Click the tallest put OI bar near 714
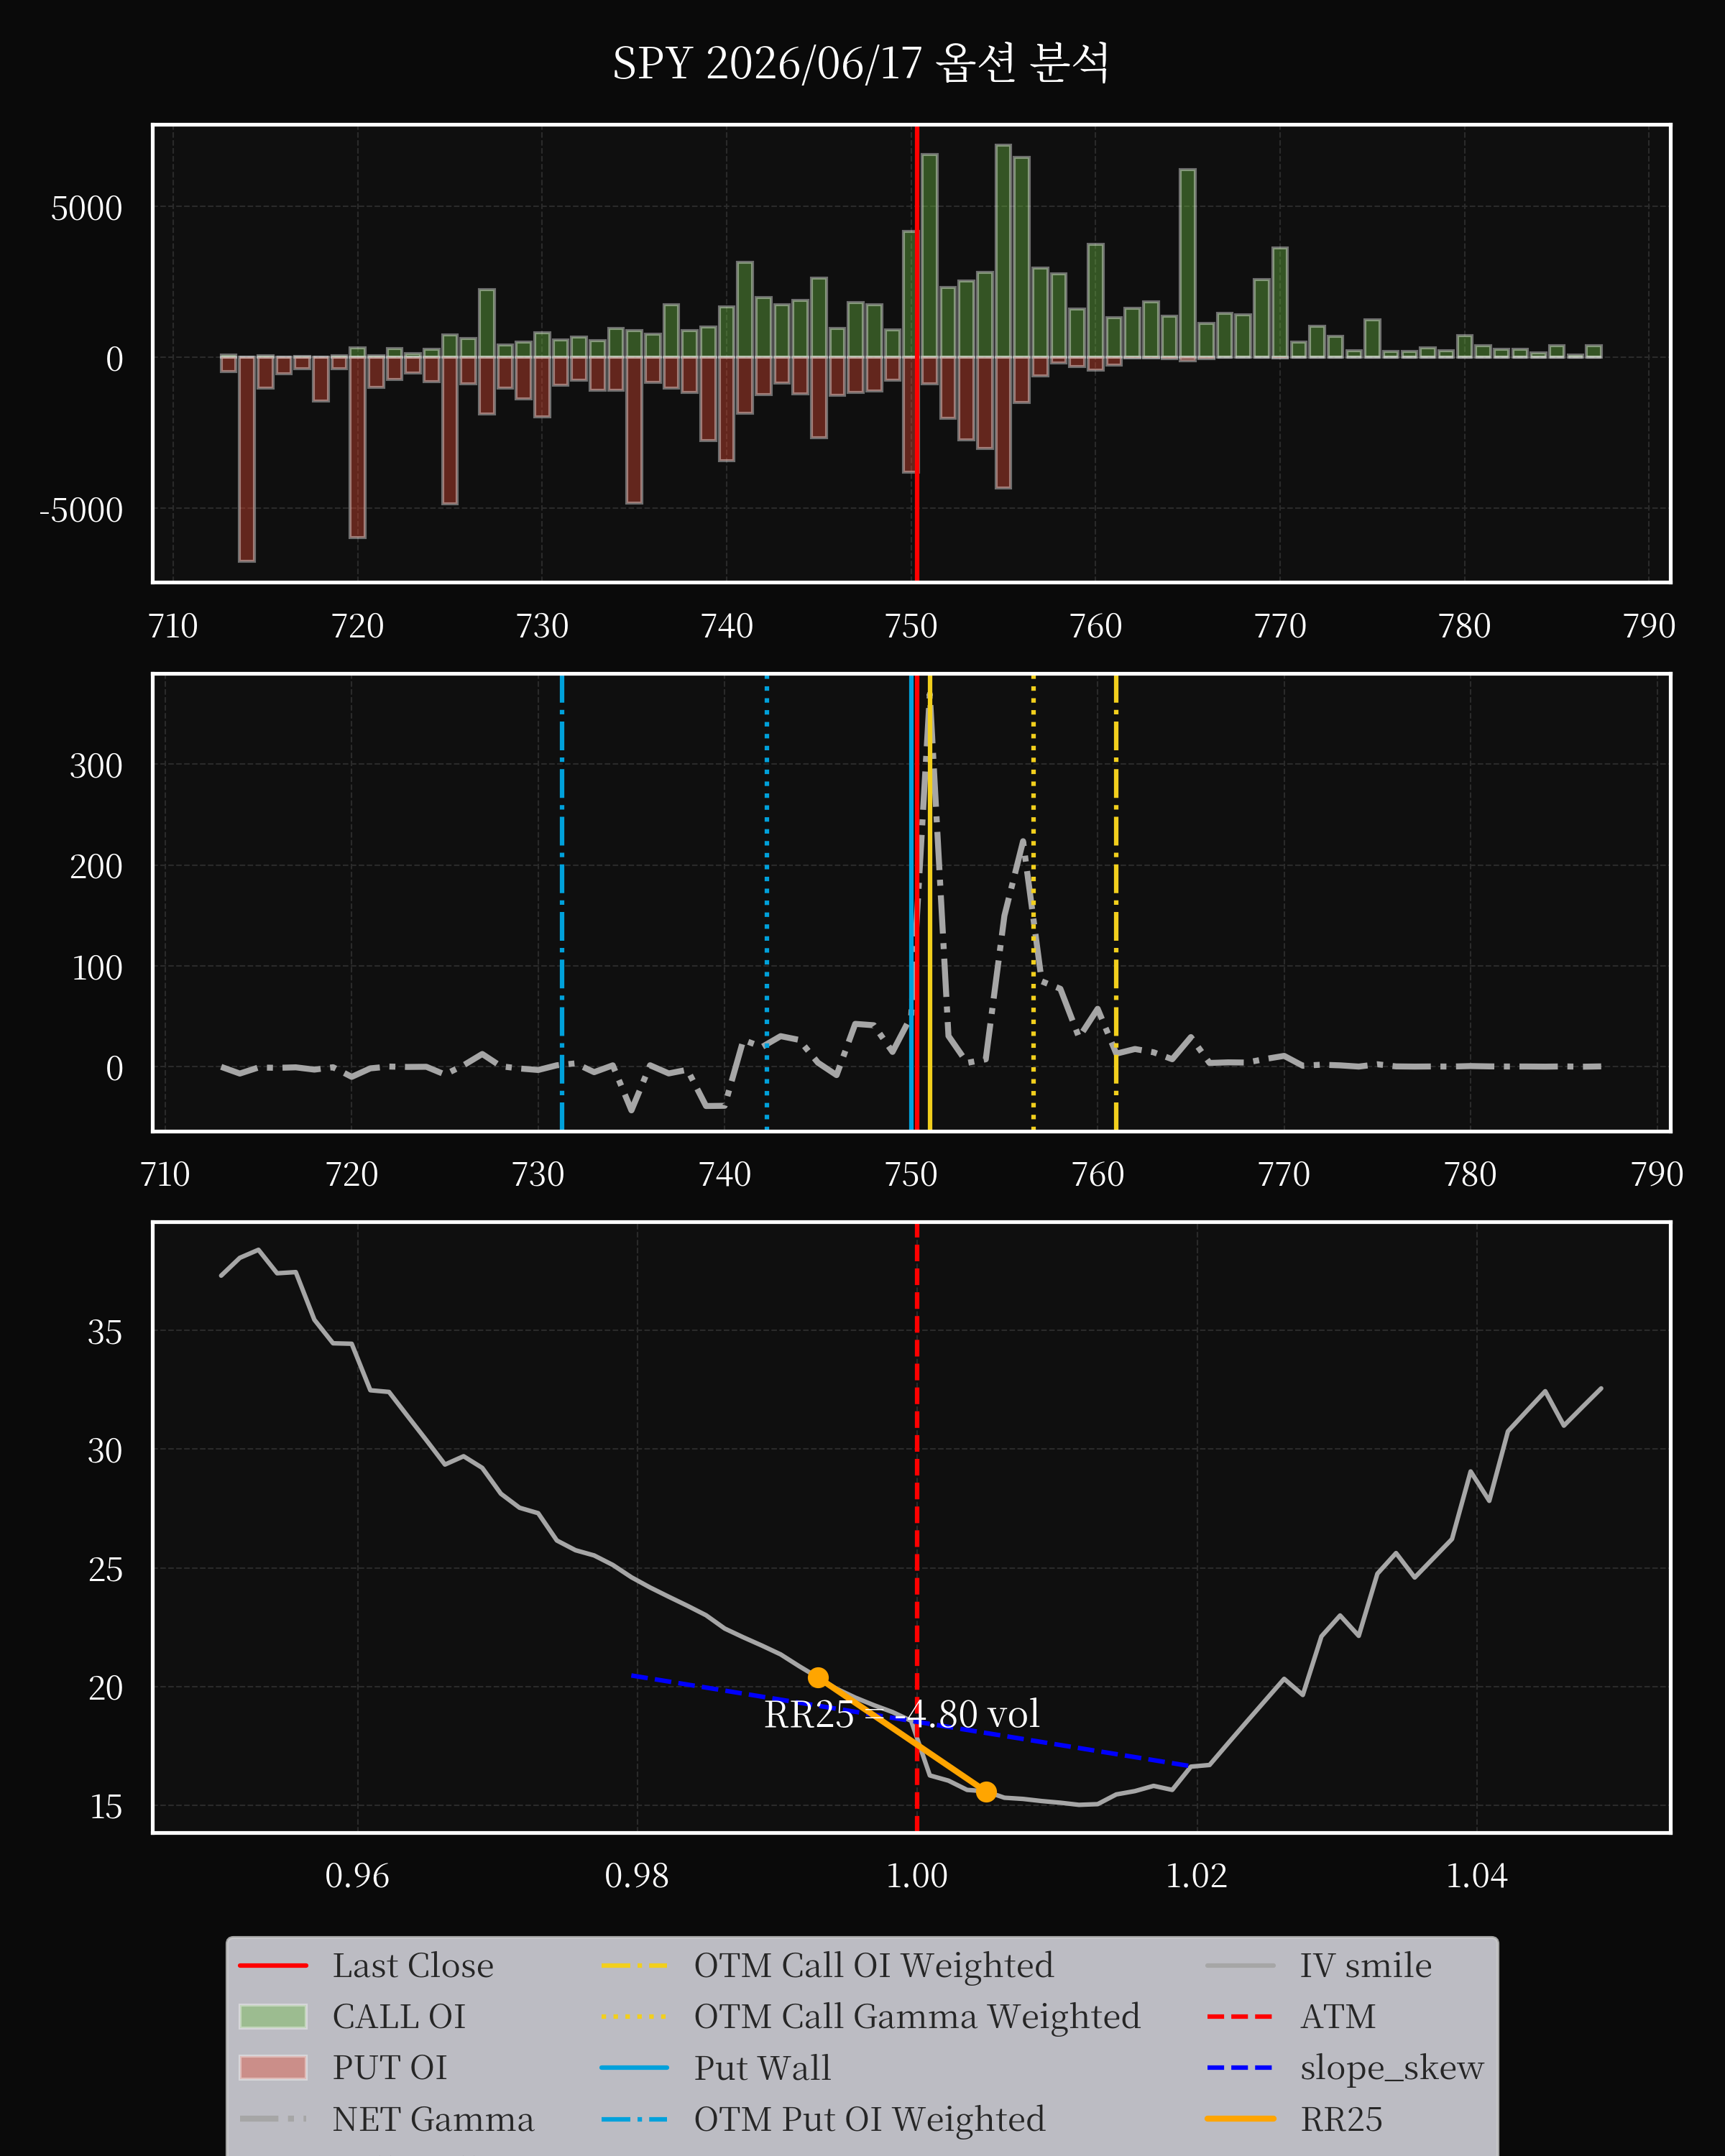Screen dimensions: 1725x2156 pos(247,459)
